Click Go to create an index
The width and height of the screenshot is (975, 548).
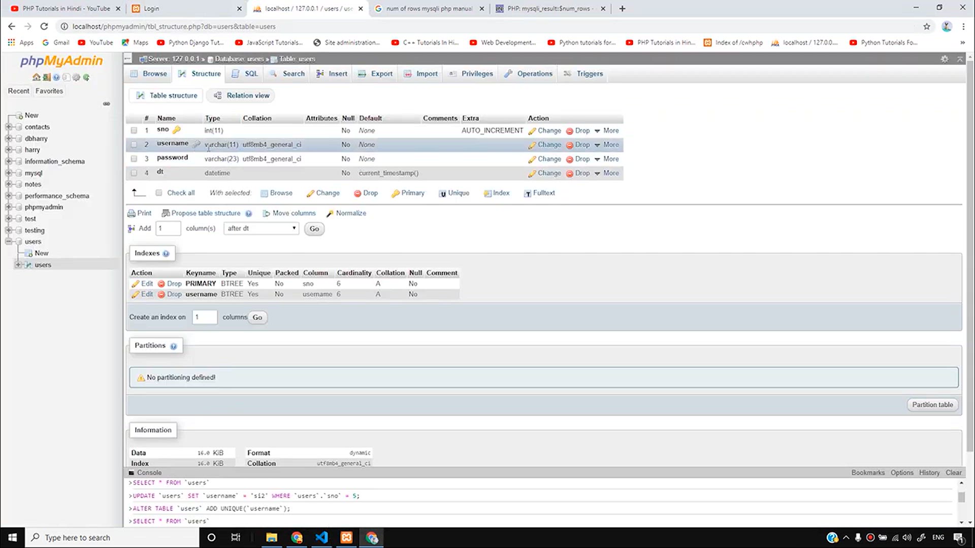(257, 318)
